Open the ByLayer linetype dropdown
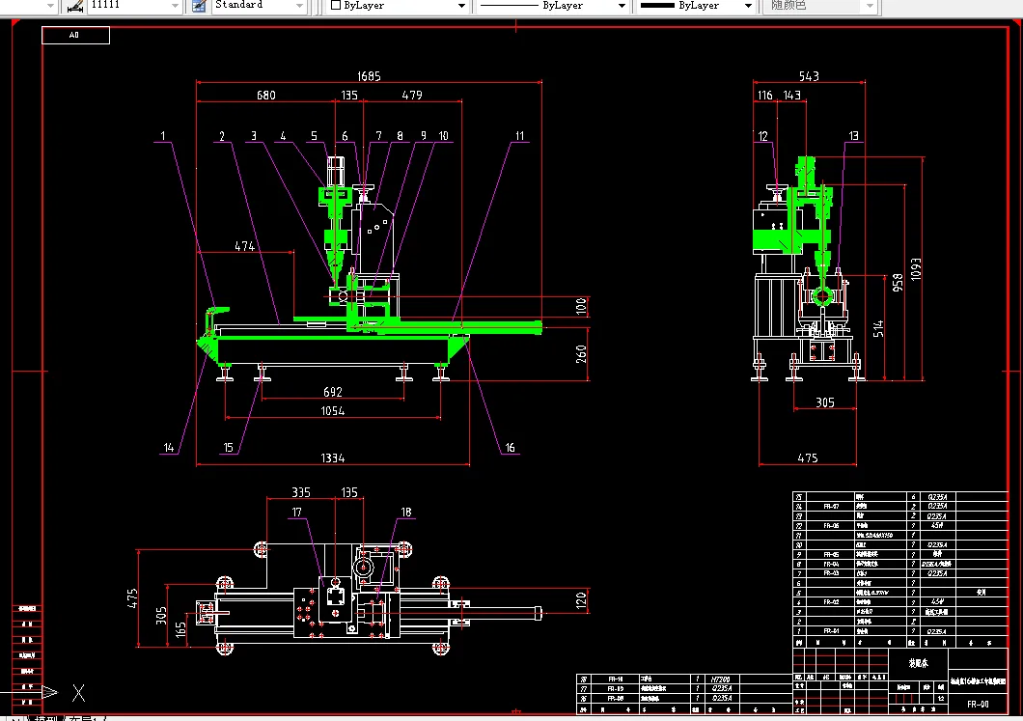The height and width of the screenshot is (721, 1023). coord(622,6)
